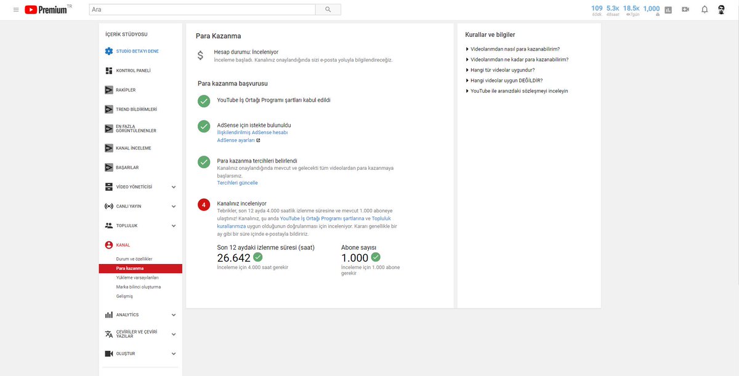Click the Başarılar sidebar icon

(x=109, y=167)
